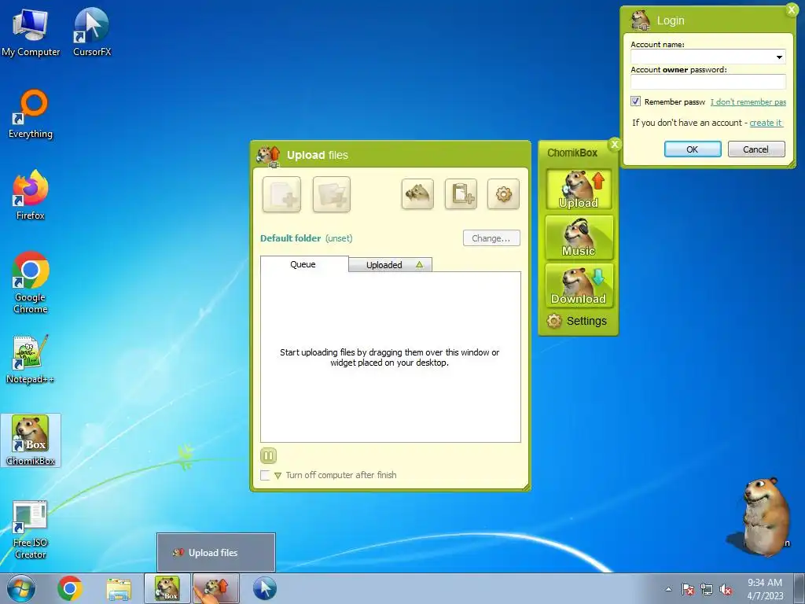805x604 pixels.
Task: Open Upload in ChomikBox widget
Action: click(579, 190)
